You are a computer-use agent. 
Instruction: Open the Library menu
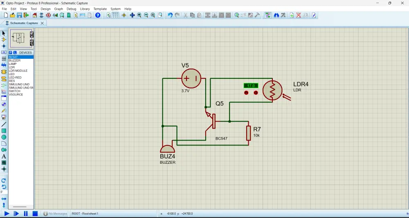(85, 9)
